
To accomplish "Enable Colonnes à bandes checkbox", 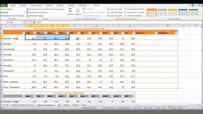I will pyautogui.click(x=125, y=16).
